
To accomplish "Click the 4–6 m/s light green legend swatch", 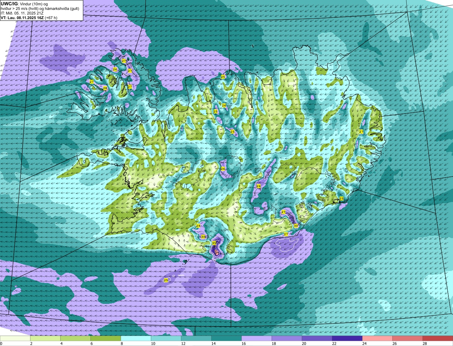I will [x=75, y=339].
